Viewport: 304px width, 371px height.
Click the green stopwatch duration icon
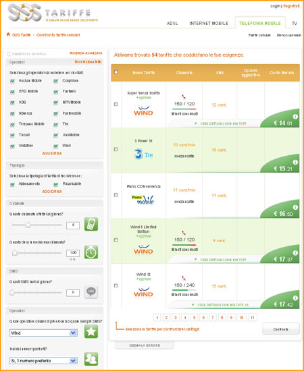tap(91, 252)
